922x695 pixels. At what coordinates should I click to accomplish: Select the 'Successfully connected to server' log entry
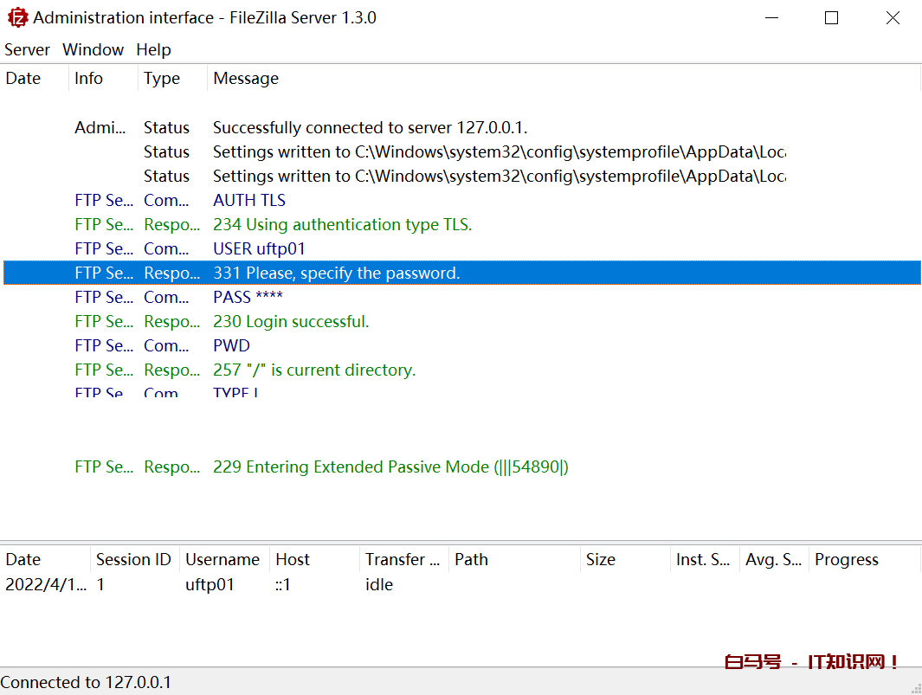pos(370,128)
